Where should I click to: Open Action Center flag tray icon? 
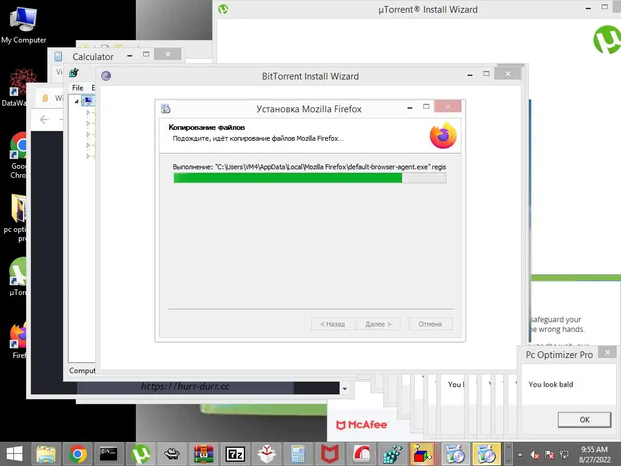tap(549, 454)
